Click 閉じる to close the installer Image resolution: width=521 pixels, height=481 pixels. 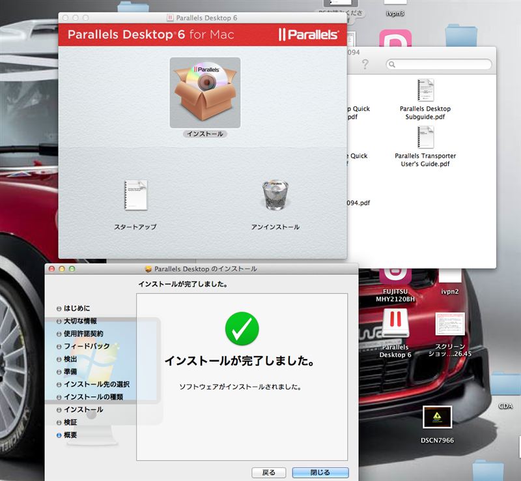point(320,473)
